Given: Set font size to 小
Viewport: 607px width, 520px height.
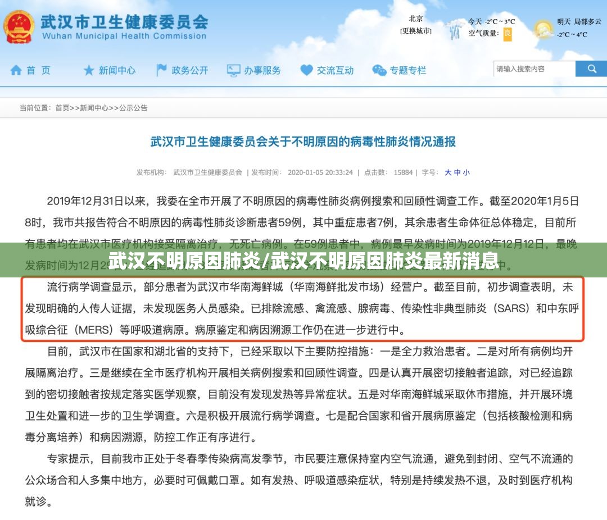Looking at the screenshot, I should (466, 172).
